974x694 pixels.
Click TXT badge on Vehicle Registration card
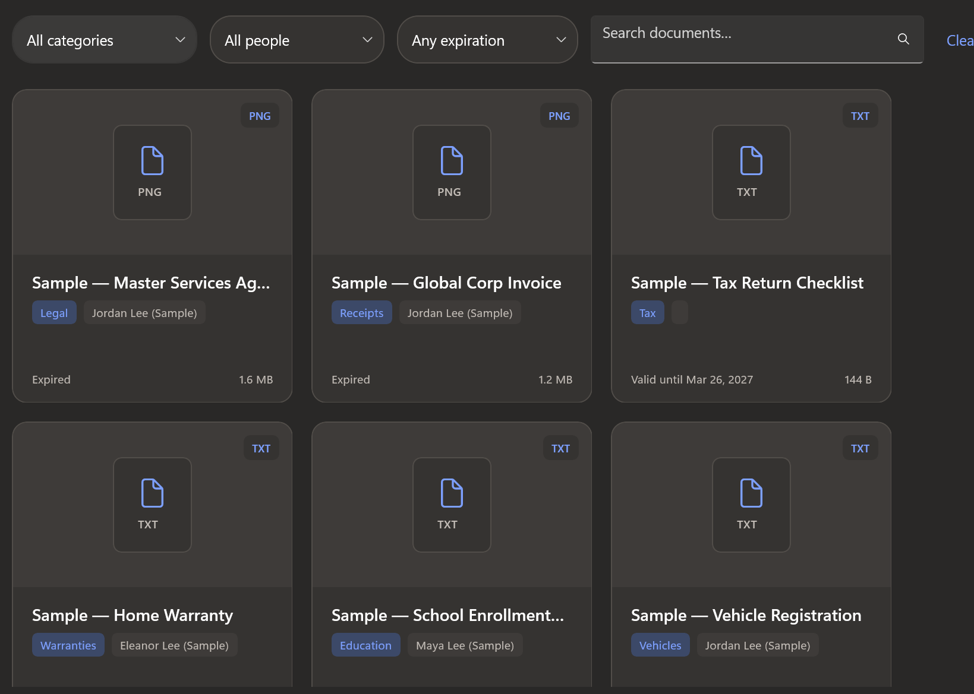click(860, 448)
